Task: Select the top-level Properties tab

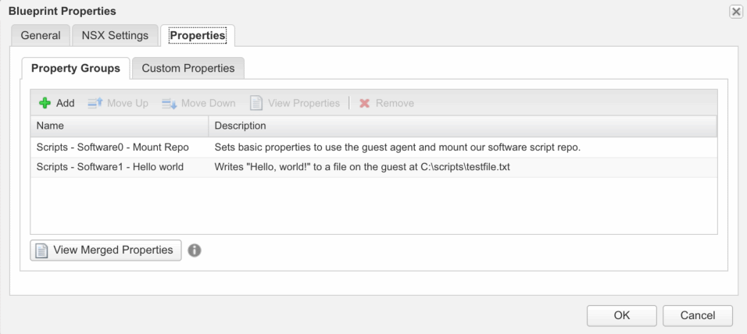Action: click(x=198, y=35)
